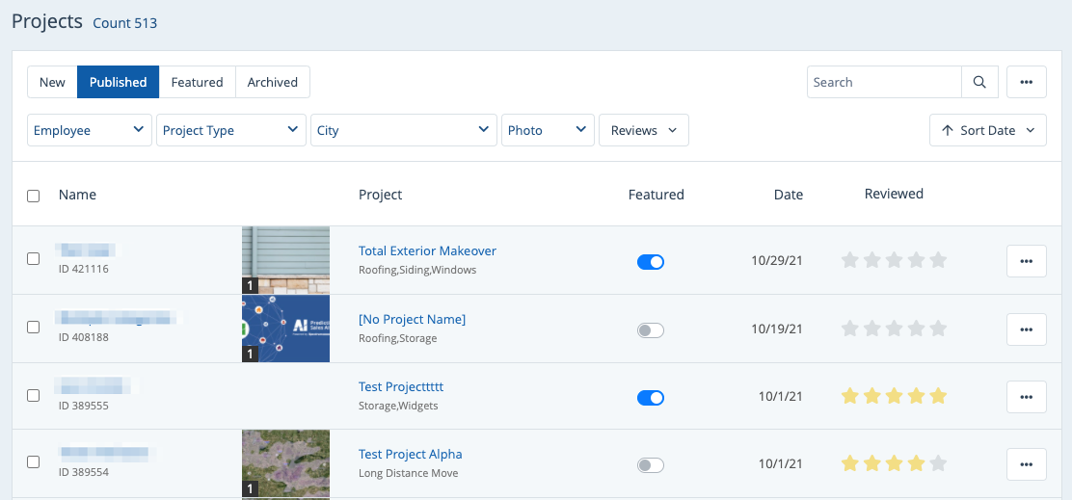Click first star on Test Project Alpha
Viewport: 1072px width, 500px height.
click(849, 464)
